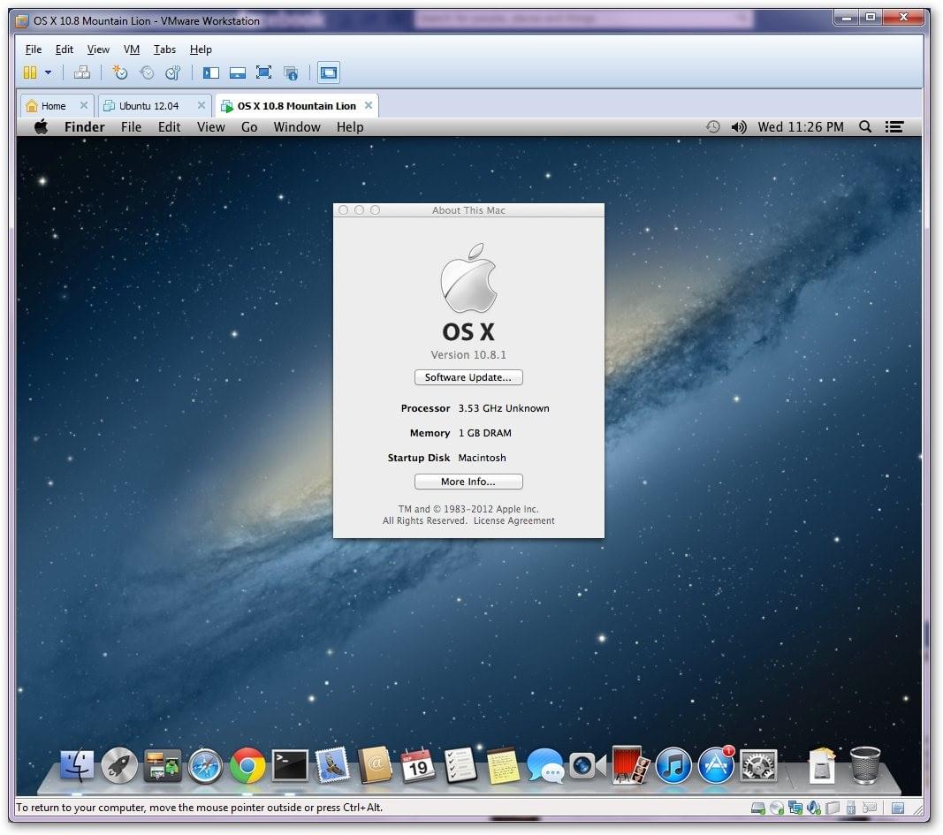This screenshot has height=835, width=943.
Task: Open Terminal from the Dock
Action: pos(290,765)
